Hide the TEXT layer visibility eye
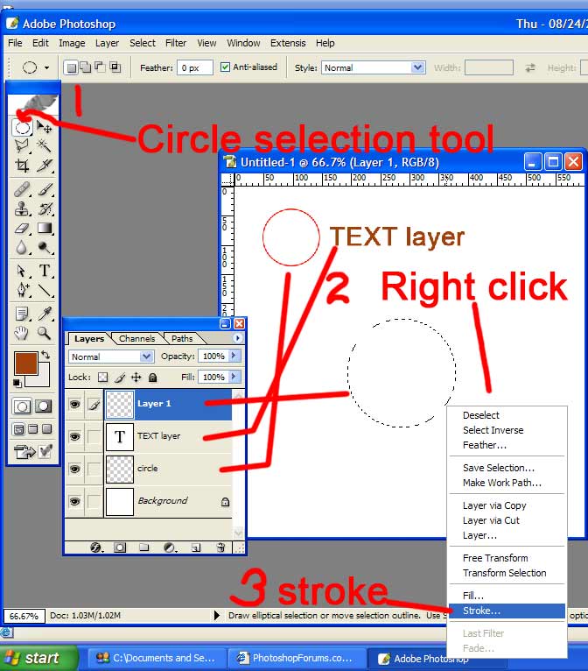The width and height of the screenshot is (588, 671). (75, 436)
